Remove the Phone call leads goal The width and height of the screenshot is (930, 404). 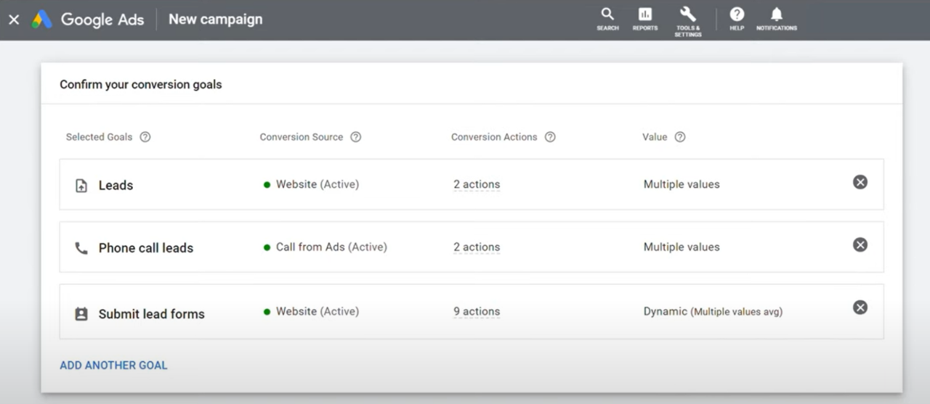point(860,245)
